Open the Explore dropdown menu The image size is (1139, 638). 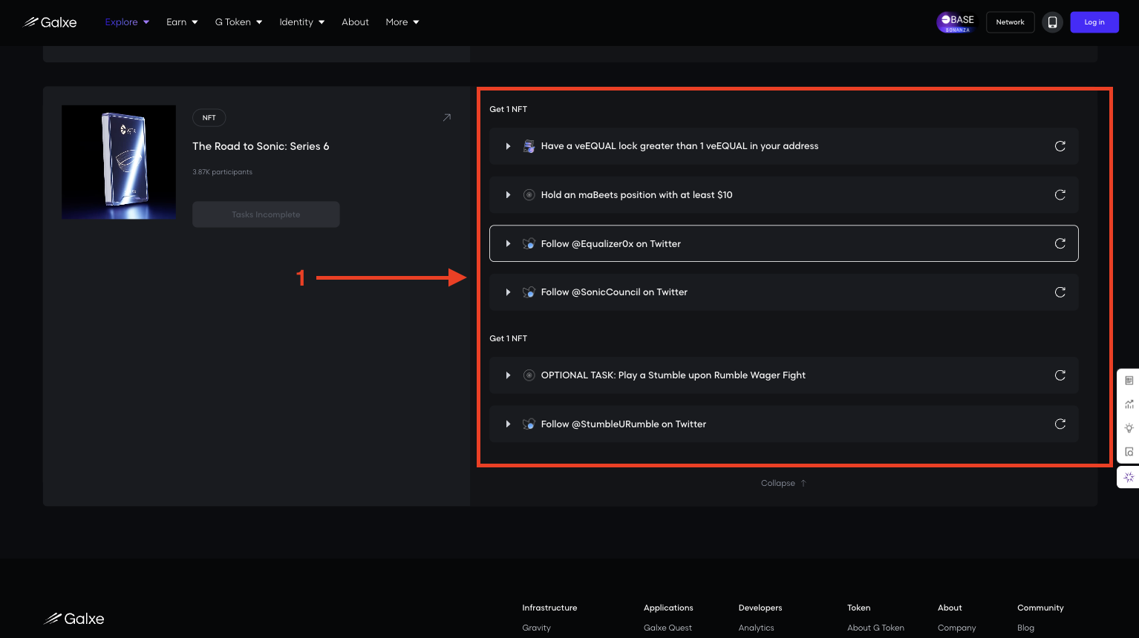click(126, 22)
